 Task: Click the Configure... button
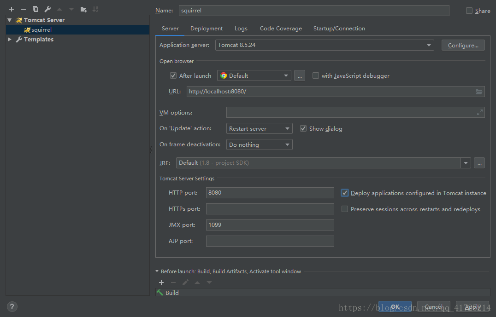coord(463,46)
